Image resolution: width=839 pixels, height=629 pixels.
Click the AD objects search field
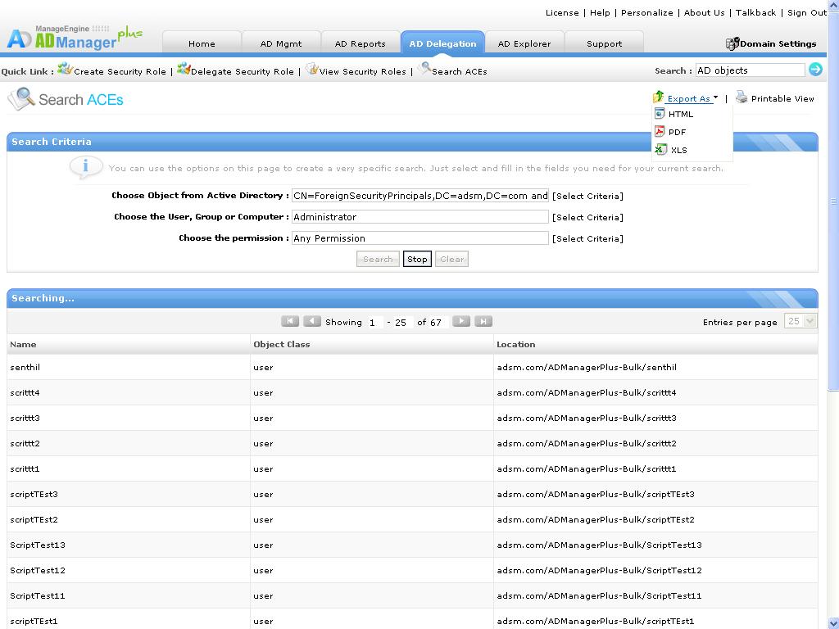tap(750, 70)
